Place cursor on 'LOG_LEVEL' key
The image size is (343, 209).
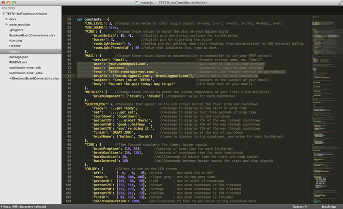[96, 23]
